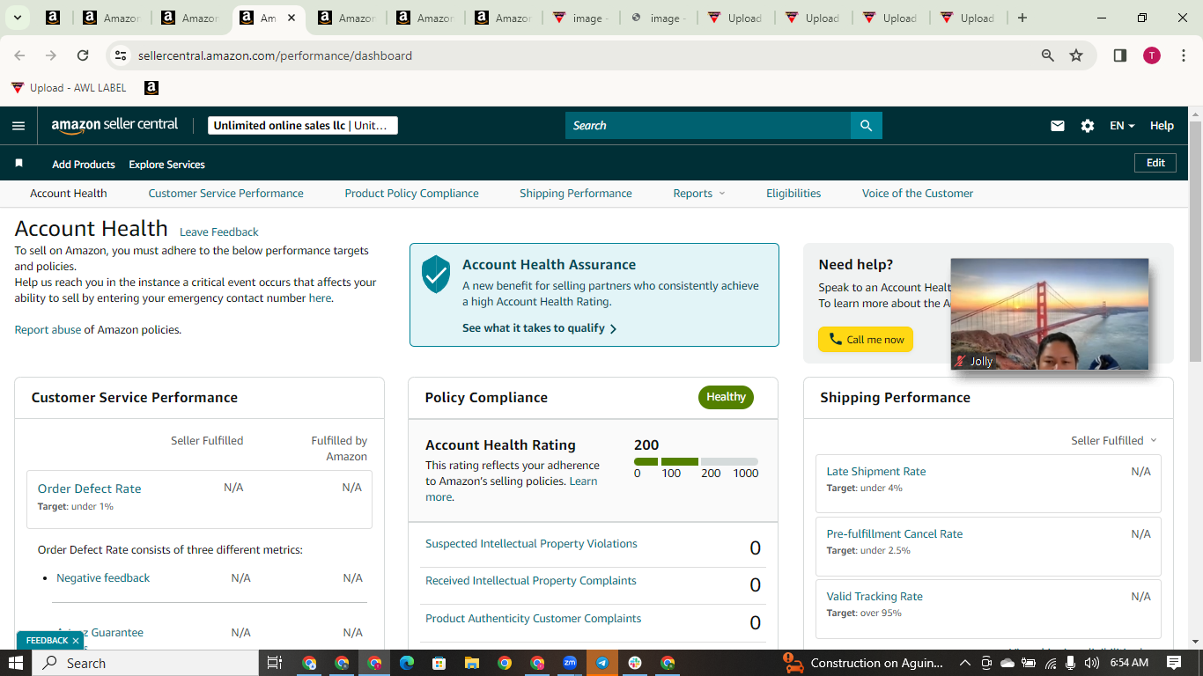Open Task View in the taskbar

pos(275,663)
